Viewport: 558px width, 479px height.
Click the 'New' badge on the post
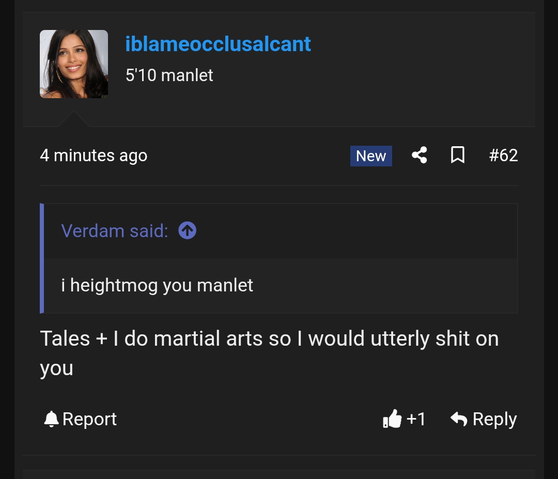click(371, 156)
